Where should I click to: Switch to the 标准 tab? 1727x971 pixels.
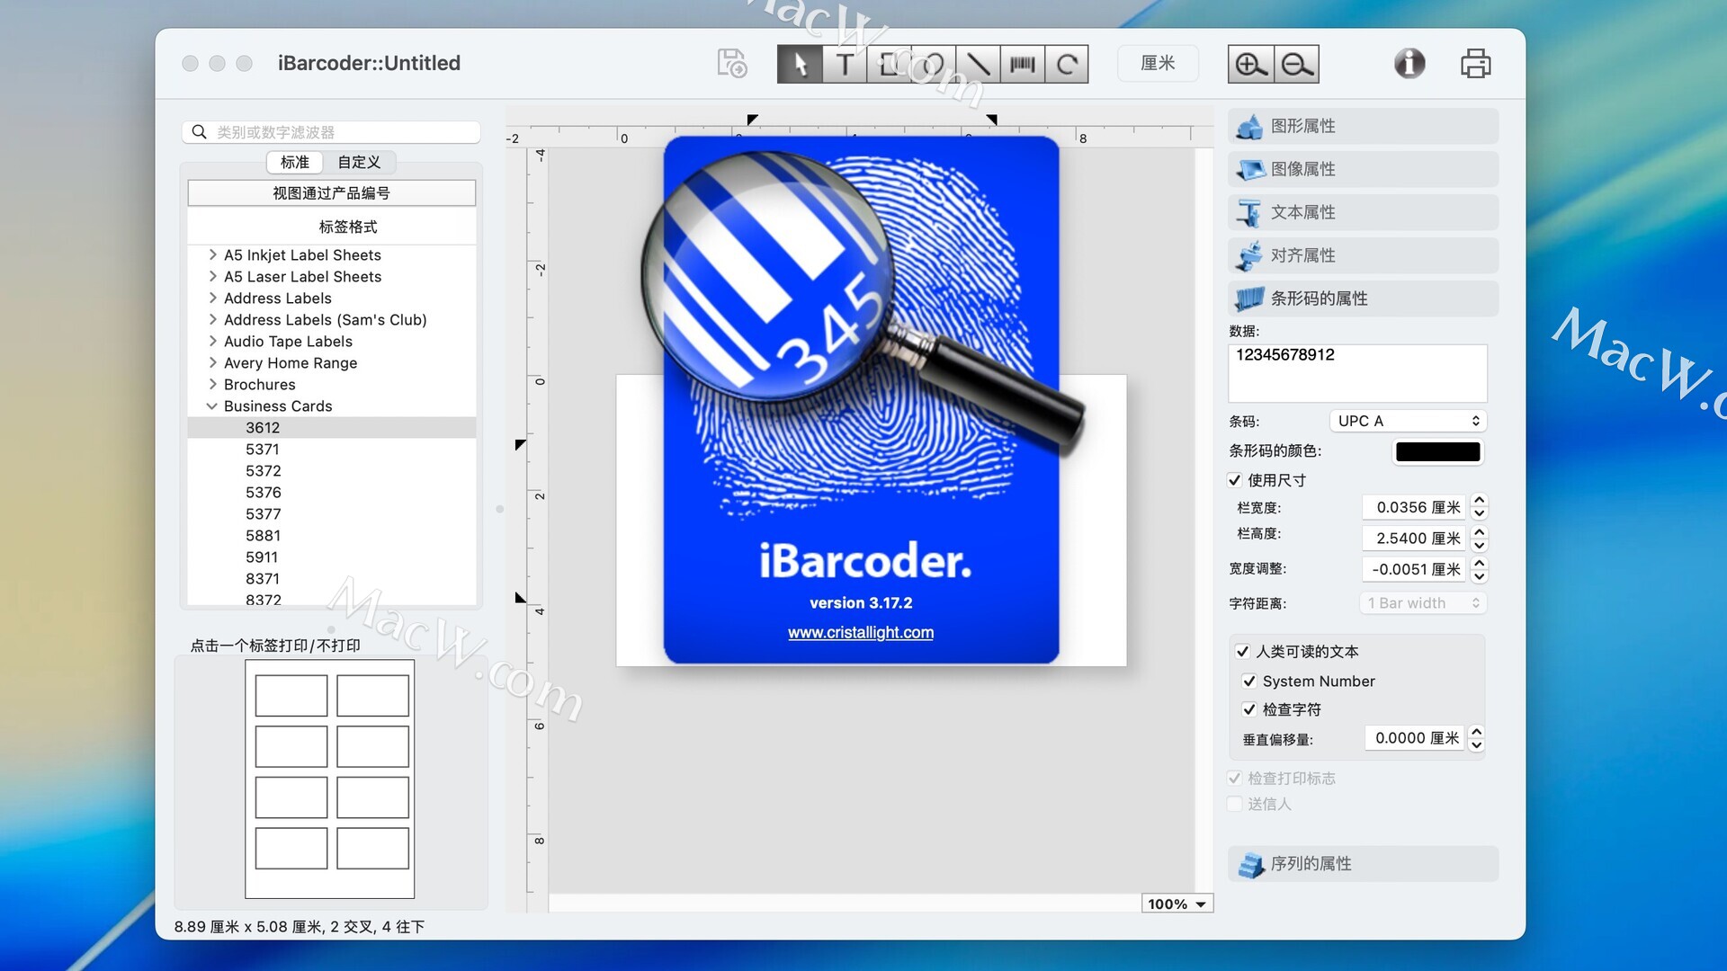pos(294,162)
